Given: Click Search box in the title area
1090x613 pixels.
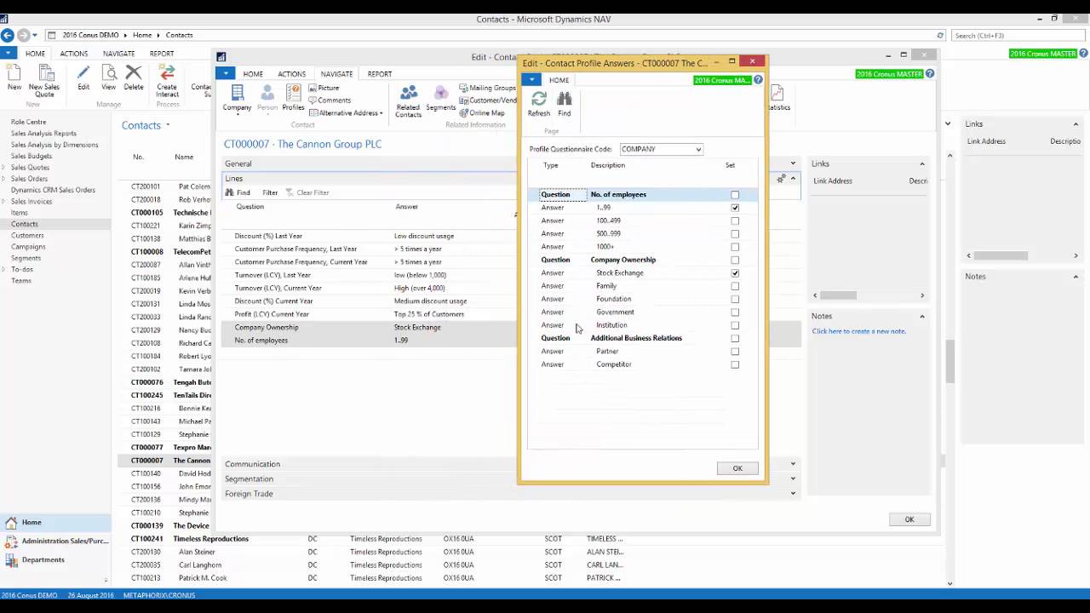Looking at the screenshot, I should click(1018, 35).
